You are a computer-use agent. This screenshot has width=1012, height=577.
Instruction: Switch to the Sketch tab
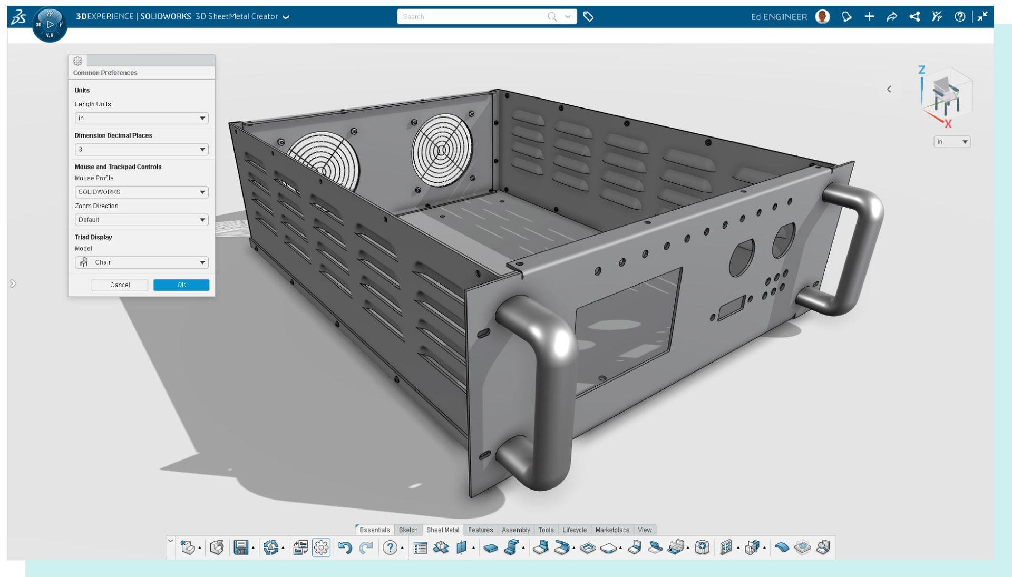pyautogui.click(x=408, y=530)
